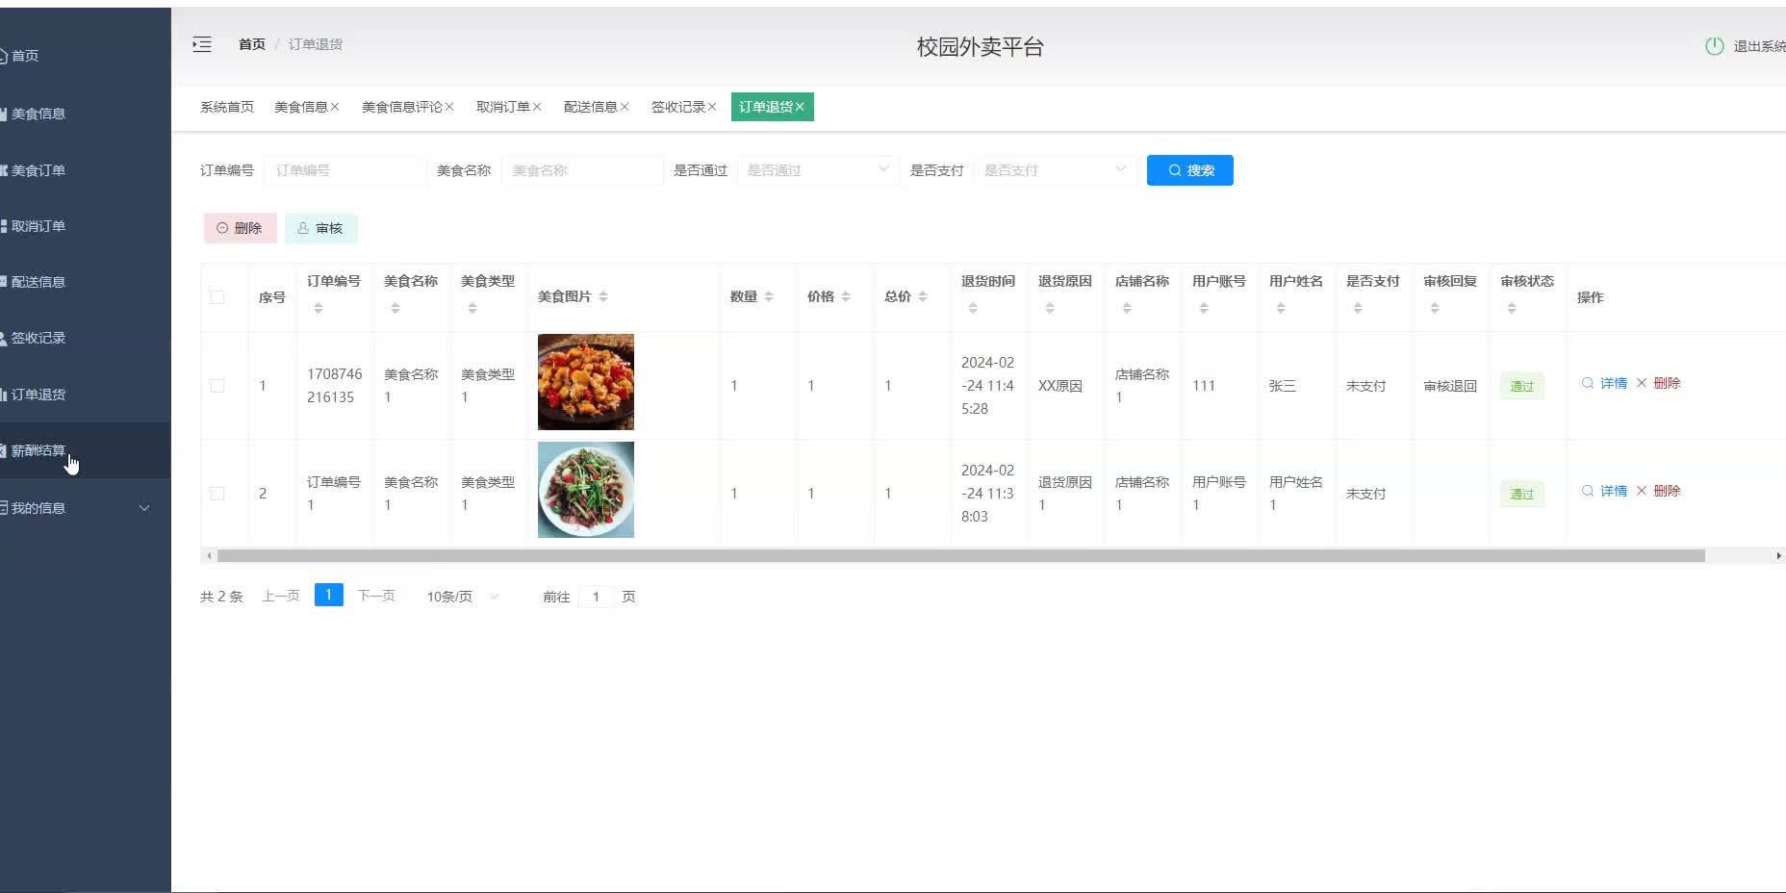
Task: Click the 搜索 search button
Action: [x=1189, y=169]
